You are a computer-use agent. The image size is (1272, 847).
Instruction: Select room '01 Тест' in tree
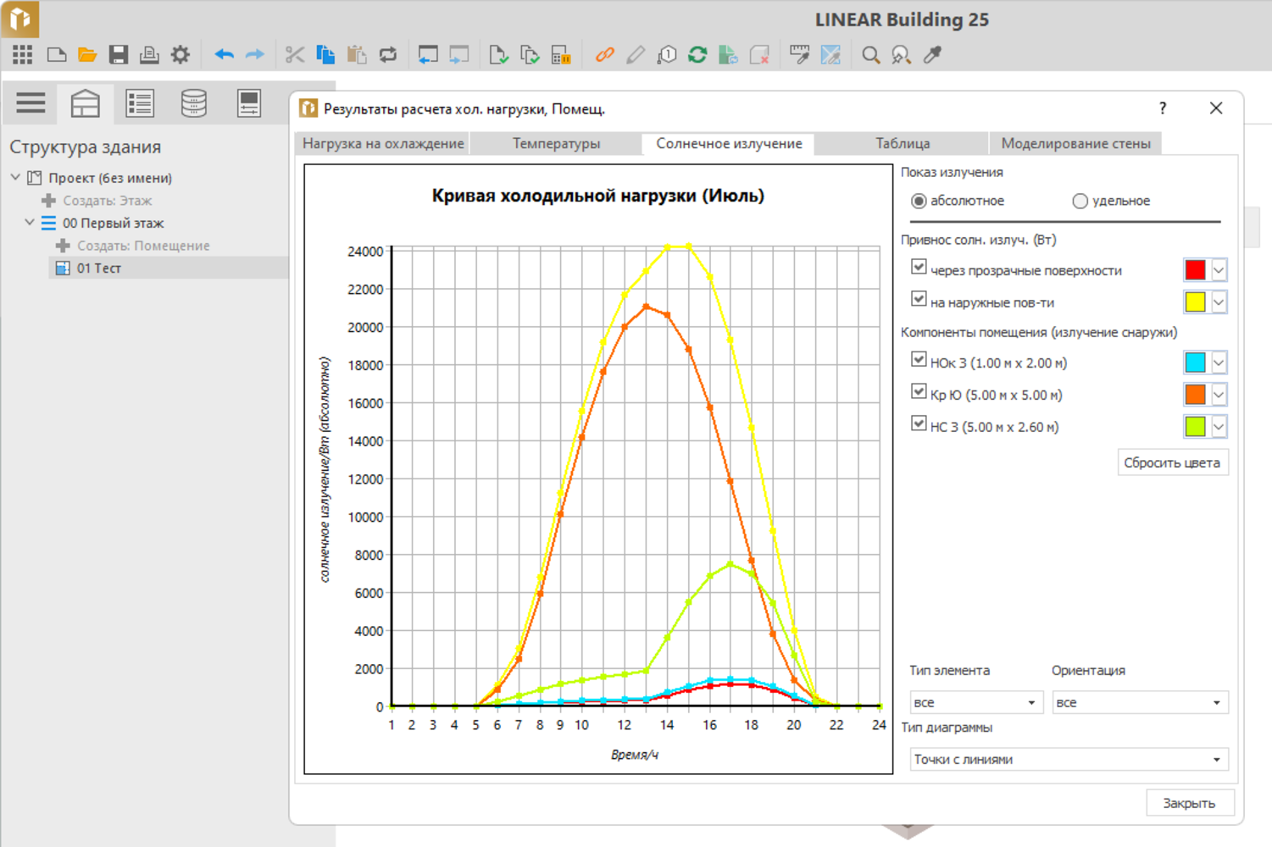pos(98,268)
